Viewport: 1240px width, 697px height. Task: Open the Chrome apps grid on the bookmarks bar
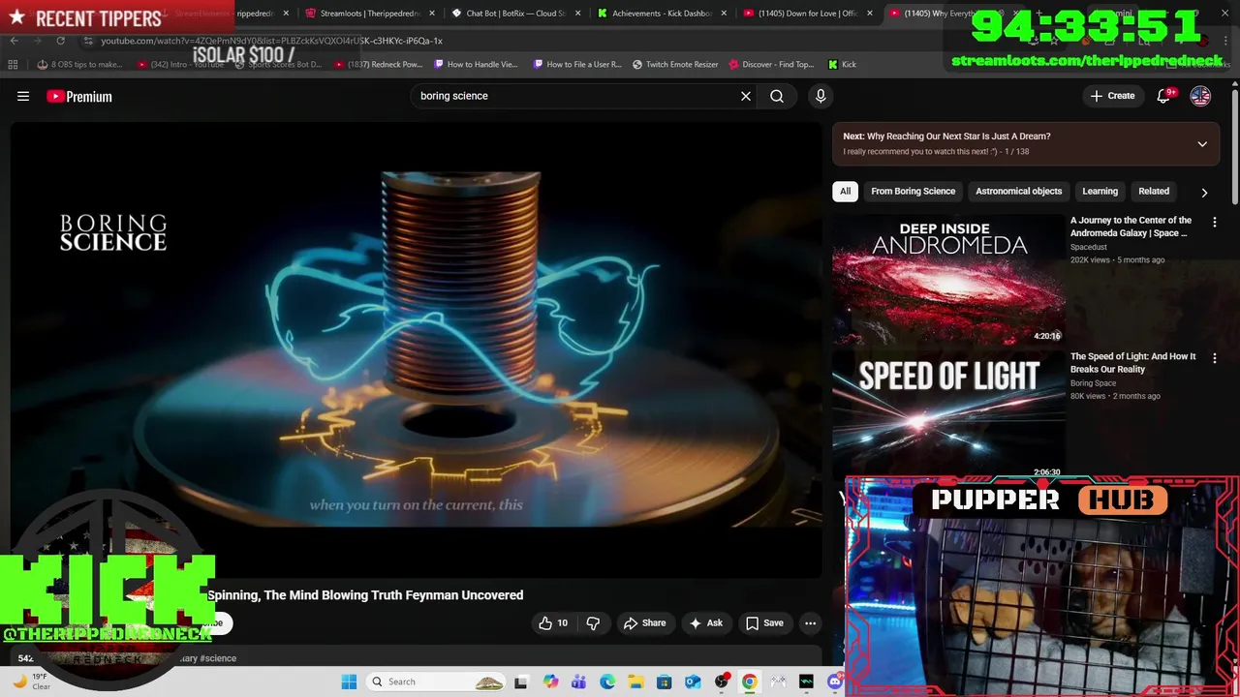pyautogui.click(x=13, y=65)
